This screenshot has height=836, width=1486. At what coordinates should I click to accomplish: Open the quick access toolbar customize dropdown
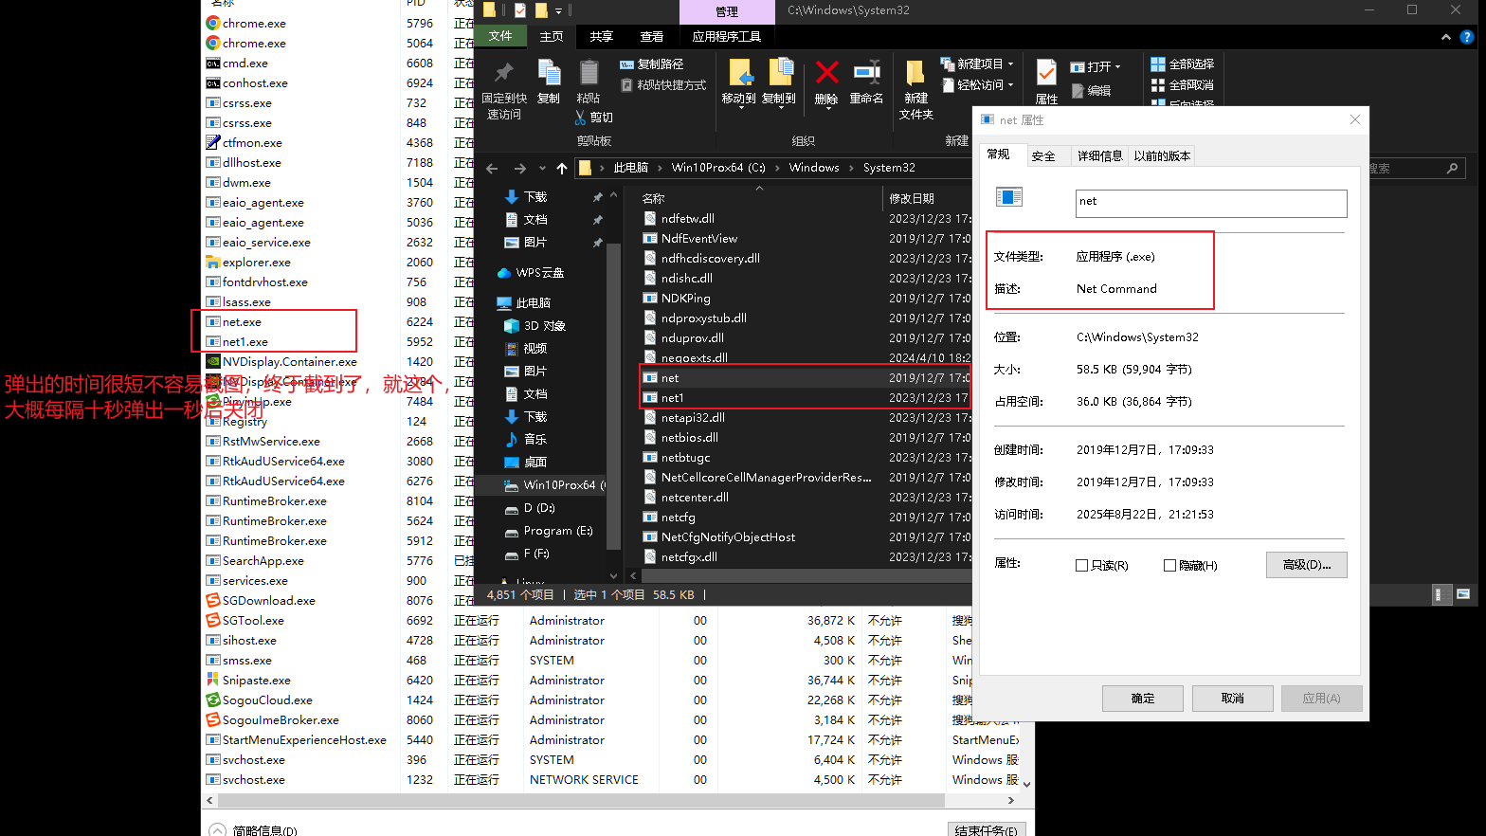(558, 10)
